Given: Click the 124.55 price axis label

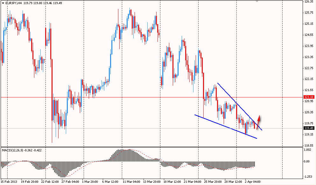Looking at the screenshot, I should point(309,35).
